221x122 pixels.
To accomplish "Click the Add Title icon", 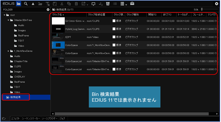I will 48,4.
